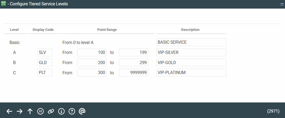Click the VIP-PLATINUM description field

[x=191, y=73]
